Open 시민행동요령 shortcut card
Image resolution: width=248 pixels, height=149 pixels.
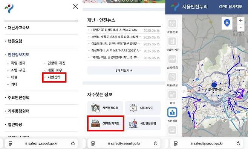[105, 108]
